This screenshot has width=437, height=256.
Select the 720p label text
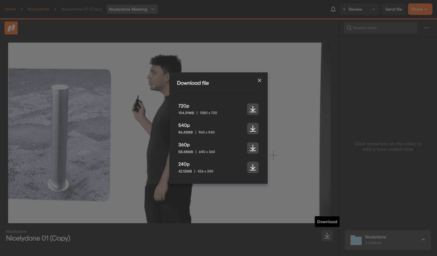(x=184, y=106)
